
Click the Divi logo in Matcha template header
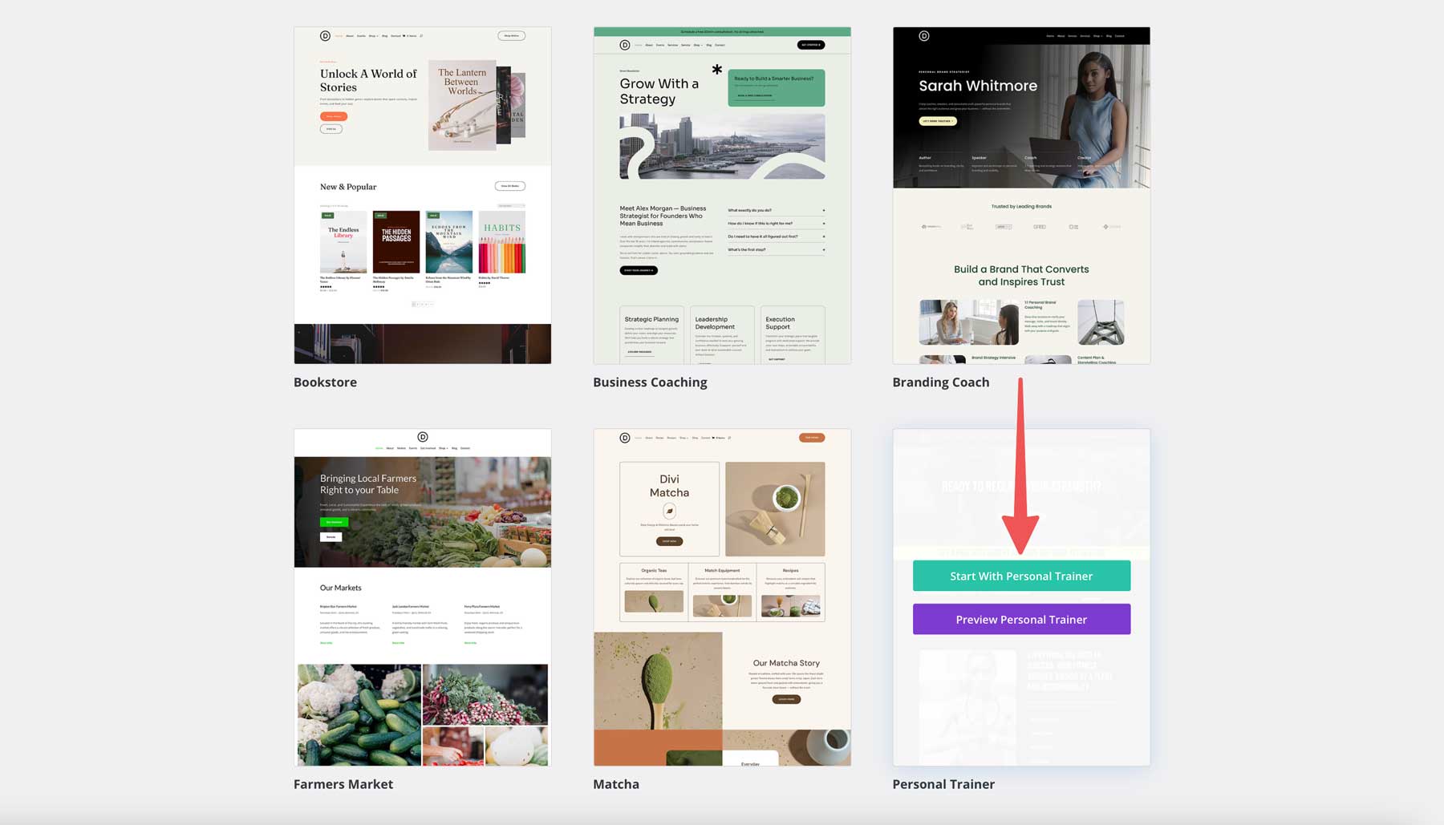click(x=625, y=438)
